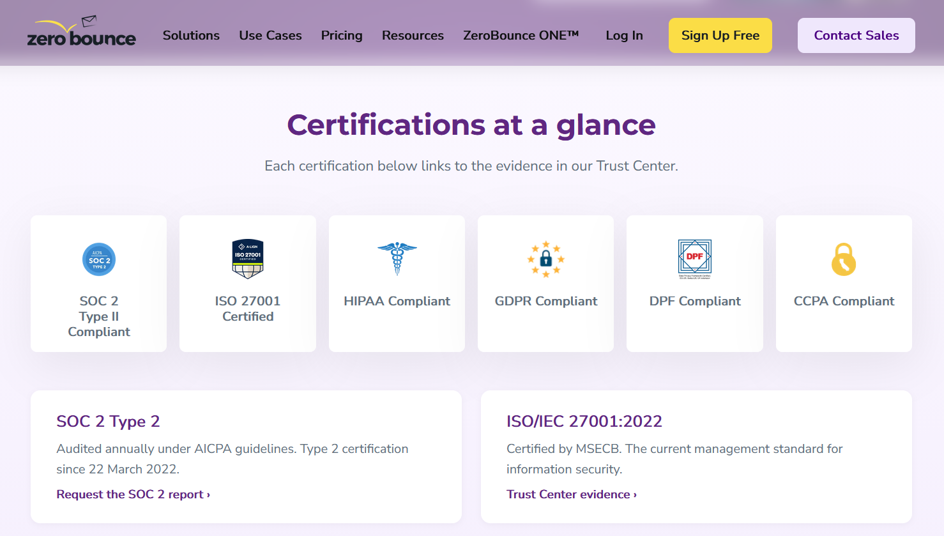Select the DPF Compliant label
Image resolution: width=944 pixels, height=536 pixels.
point(695,301)
